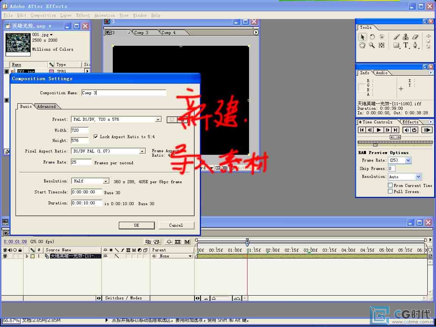
Task: Toggle frame blending enable button in timeline
Action: 178,242
